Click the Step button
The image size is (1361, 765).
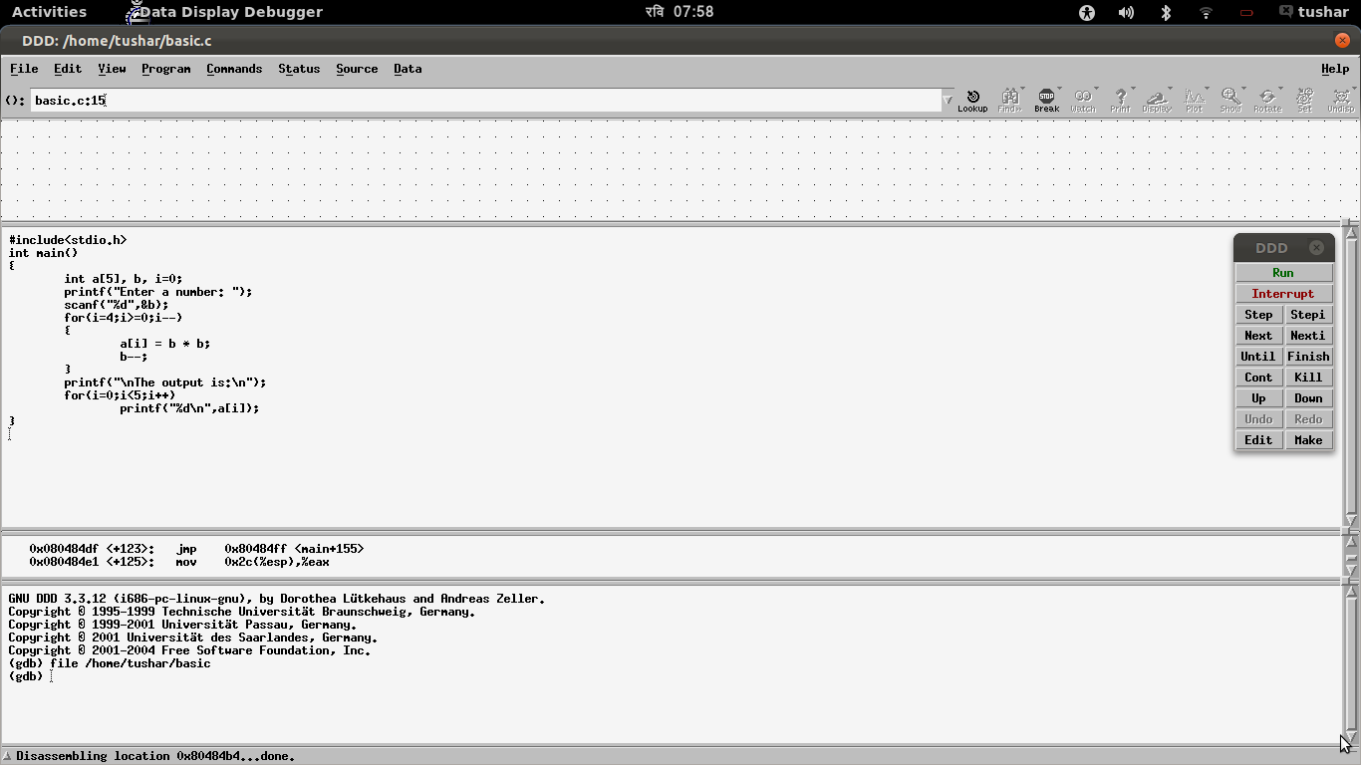[1258, 314]
